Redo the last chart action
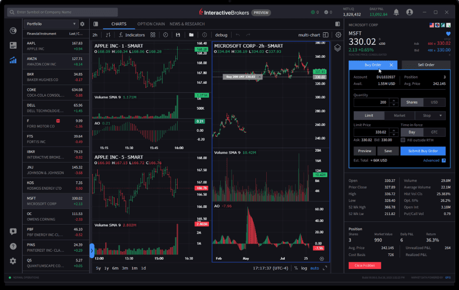This screenshot has width=459, height=290. (248, 35)
